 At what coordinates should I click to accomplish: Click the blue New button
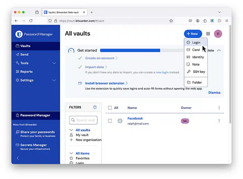(193, 34)
